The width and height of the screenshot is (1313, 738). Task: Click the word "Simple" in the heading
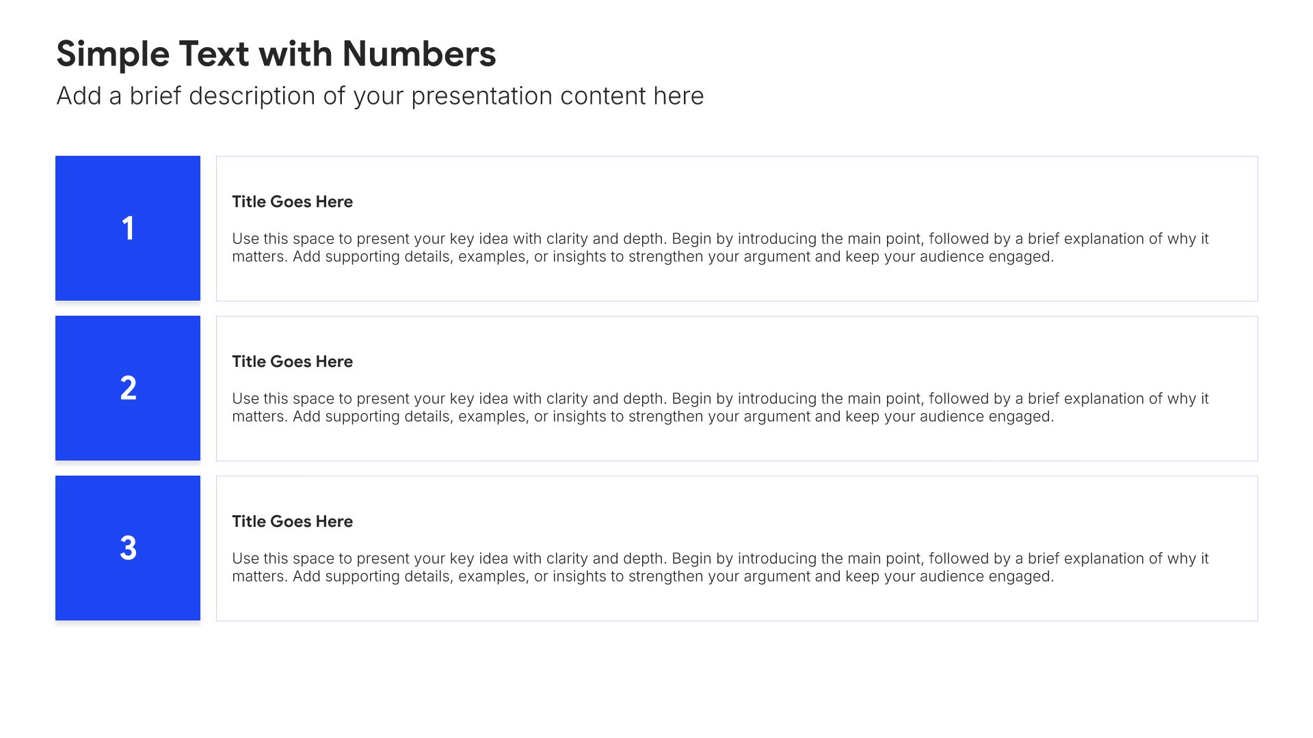[113, 55]
